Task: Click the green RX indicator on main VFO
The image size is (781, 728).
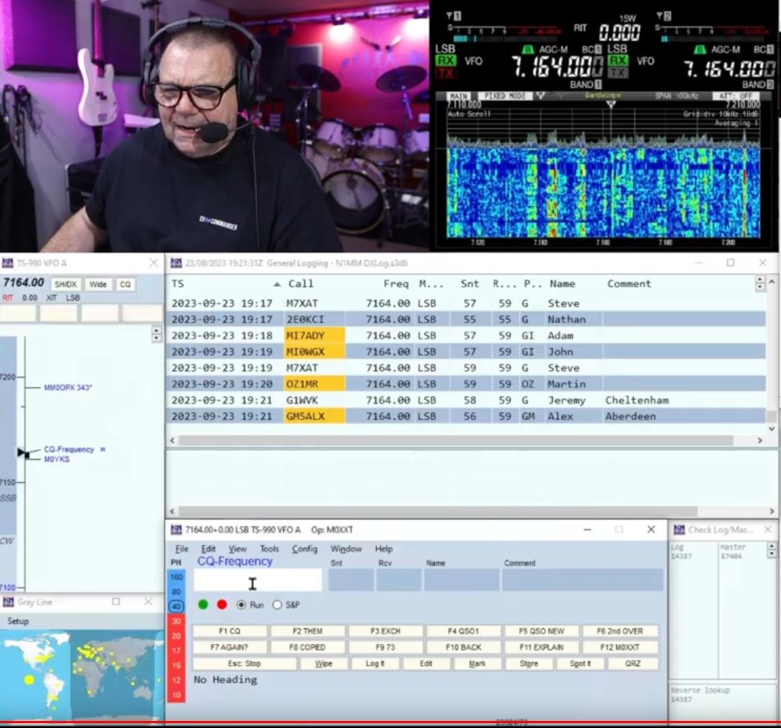Action: click(x=446, y=61)
